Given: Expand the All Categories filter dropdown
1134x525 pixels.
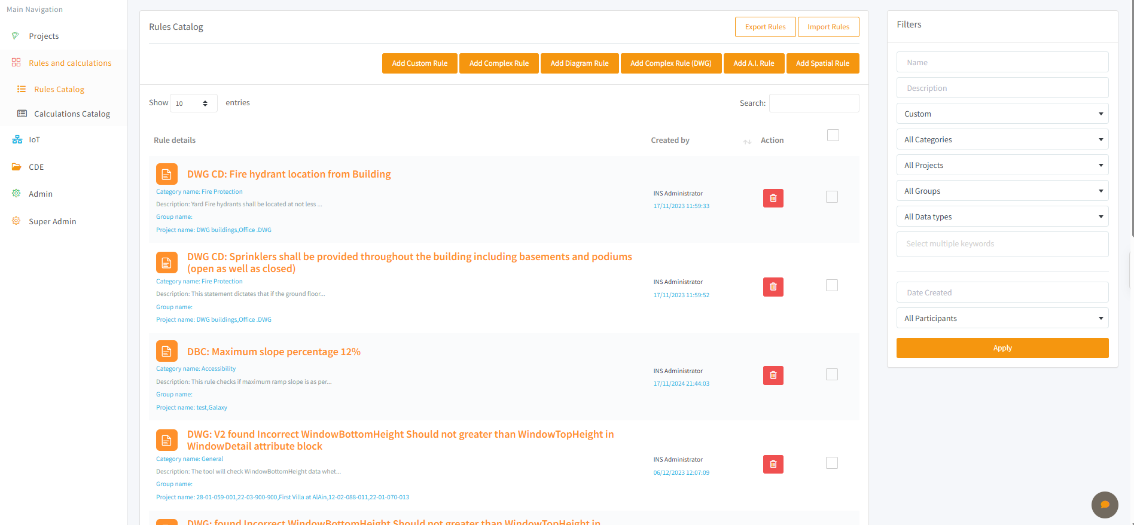Looking at the screenshot, I should (x=1002, y=139).
